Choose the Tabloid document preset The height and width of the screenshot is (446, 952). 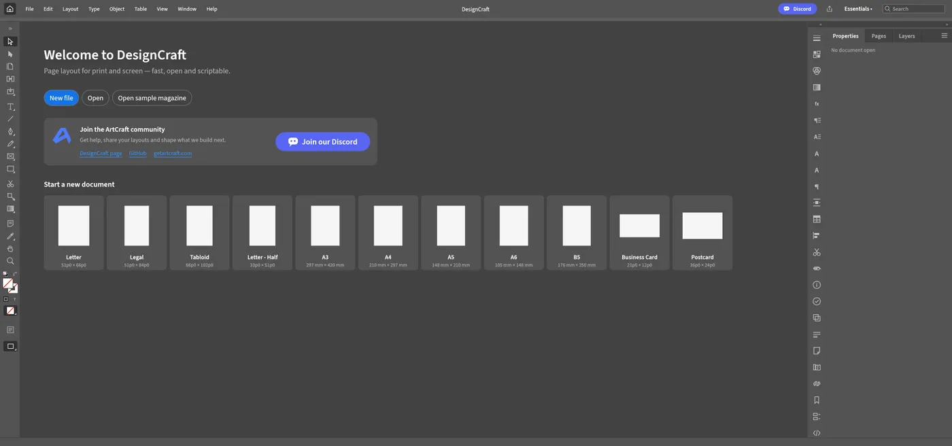pos(199,233)
